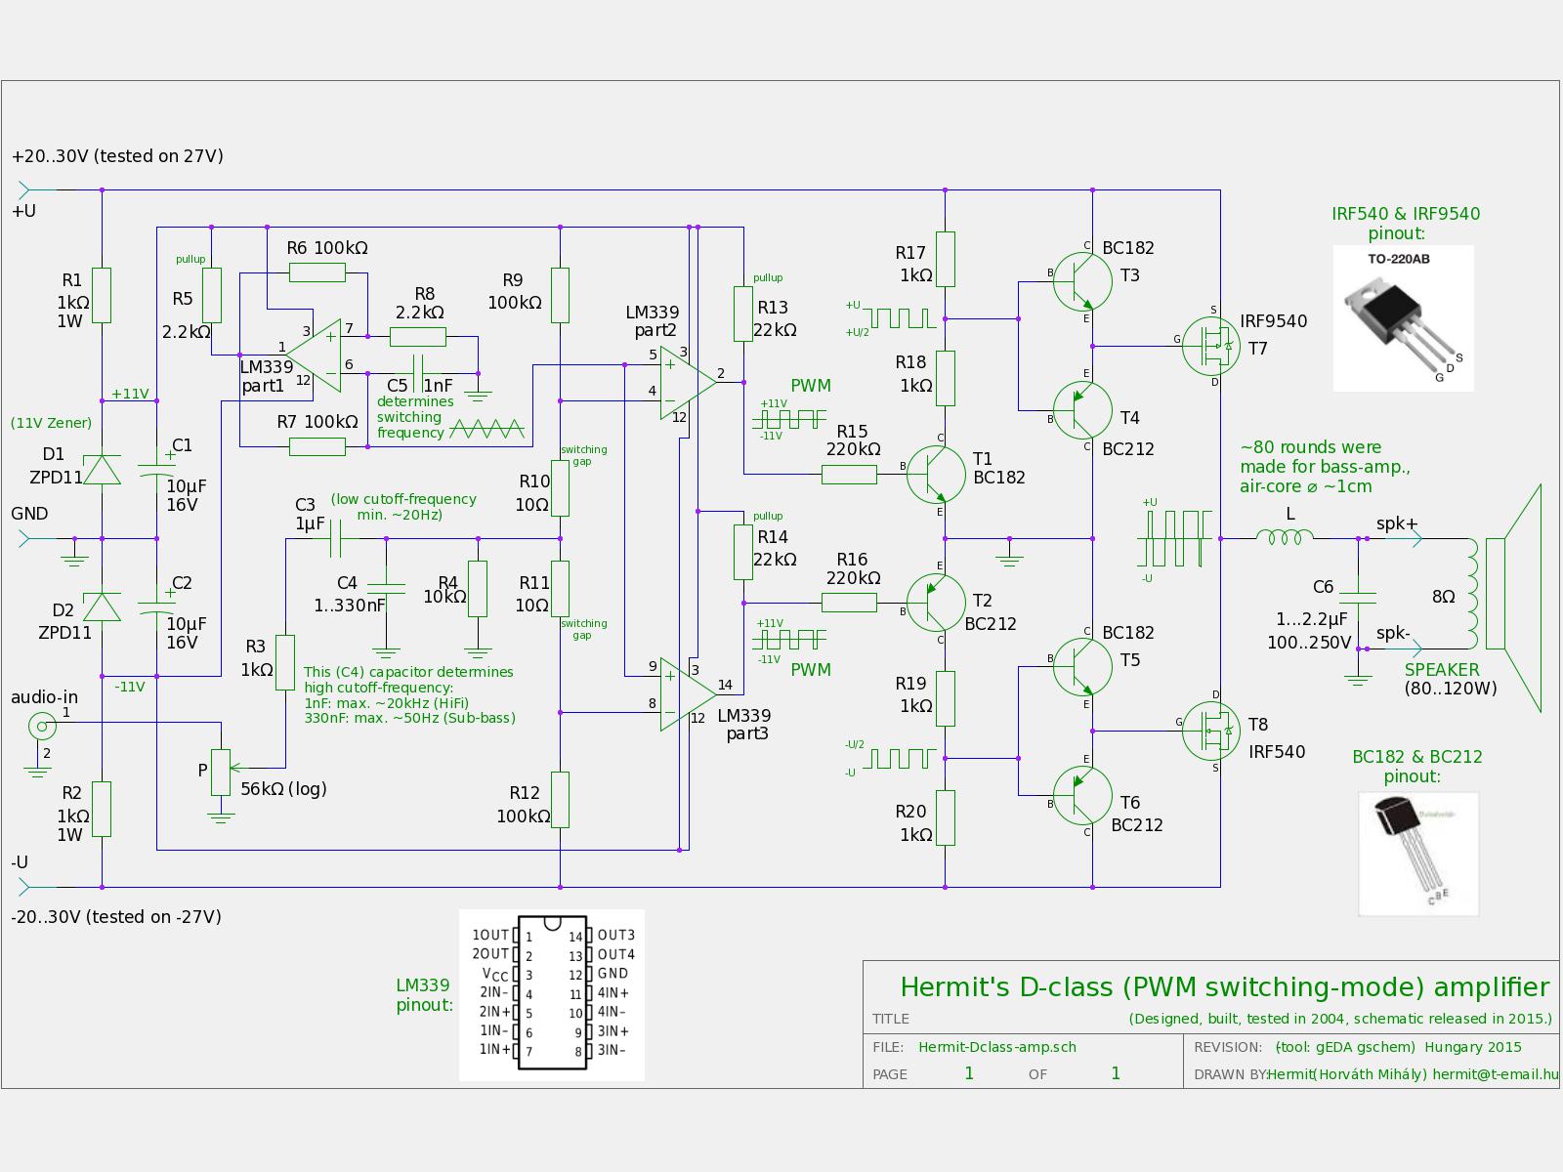Click the LM339 pinout chip diagram
The width and height of the screenshot is (1563, 1172).
click(x=552, y=994)
